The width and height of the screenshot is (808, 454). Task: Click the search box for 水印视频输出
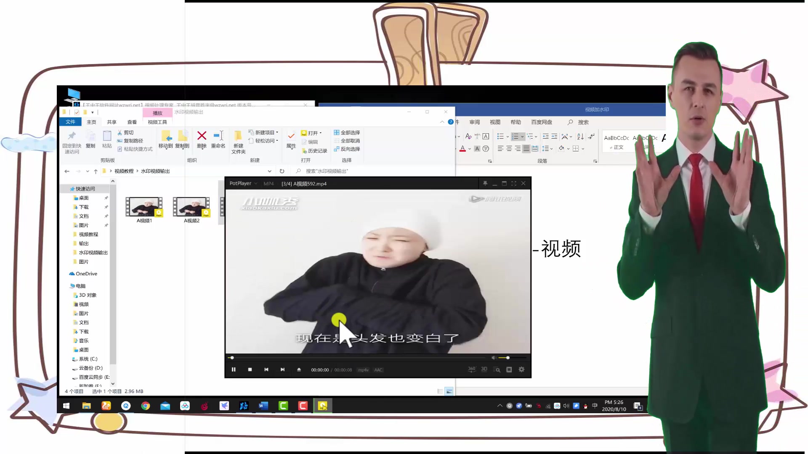(x=372, y=171)
